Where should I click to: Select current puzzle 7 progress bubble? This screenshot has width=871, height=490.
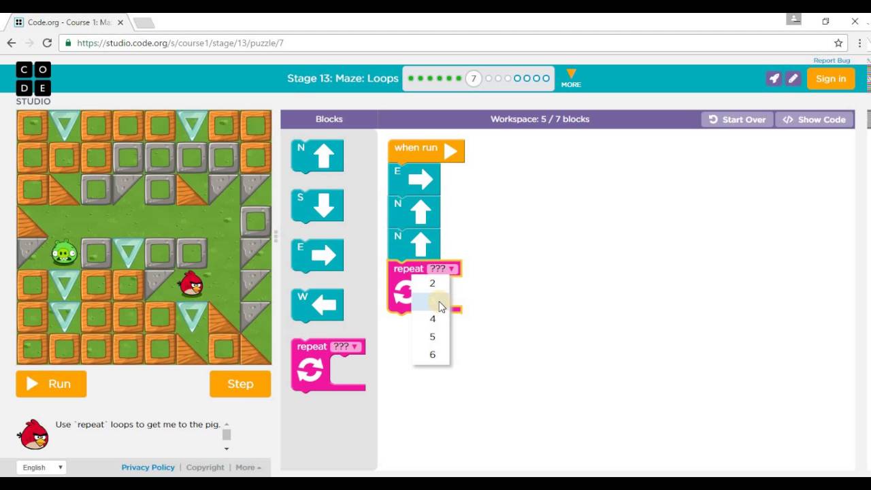point(474,78)
